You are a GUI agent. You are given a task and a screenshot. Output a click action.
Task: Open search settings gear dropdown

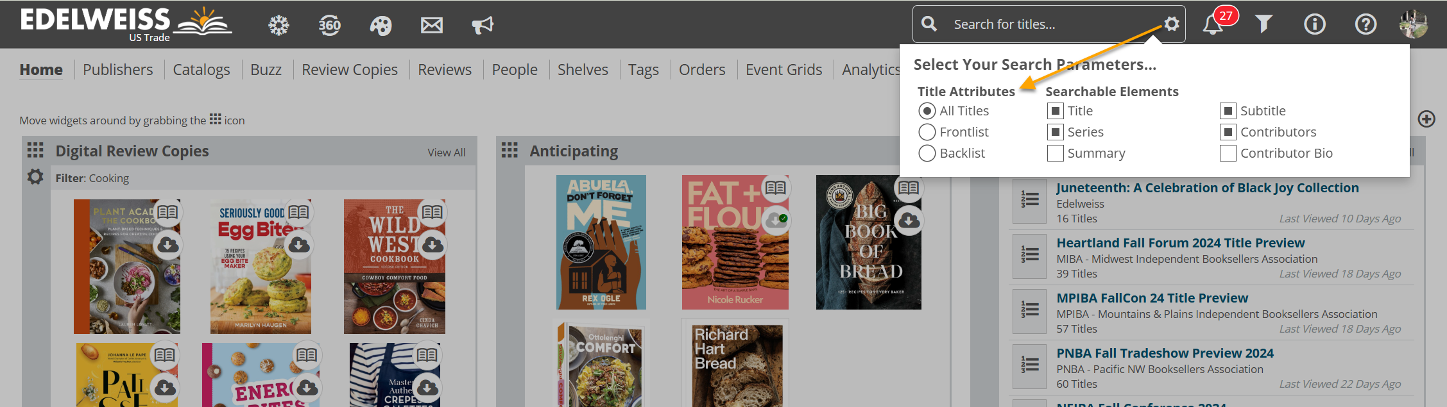tap(1172, 24)
